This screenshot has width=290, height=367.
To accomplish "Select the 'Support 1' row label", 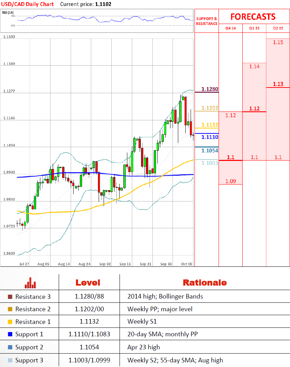I will coord(29,334).
